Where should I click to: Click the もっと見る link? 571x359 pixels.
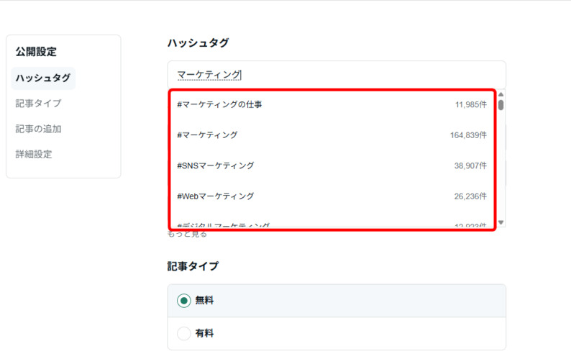(x=187, y=235)
